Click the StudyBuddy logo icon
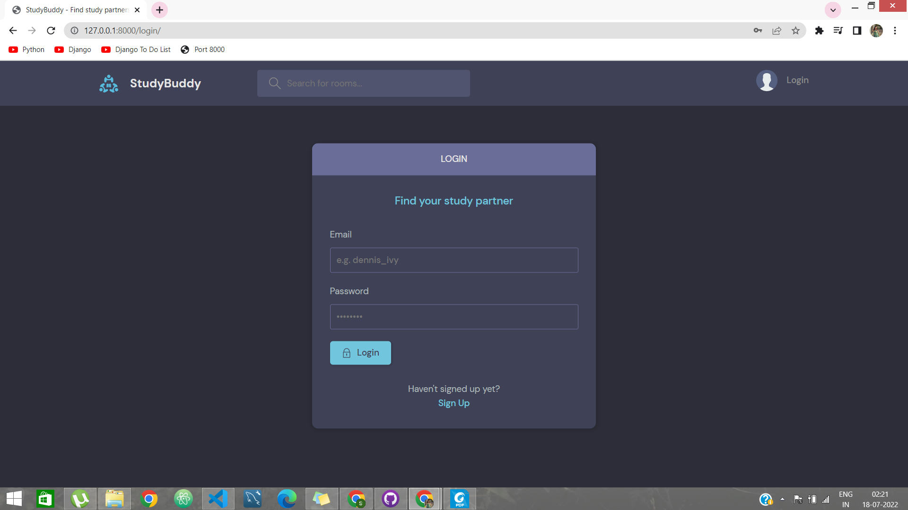Image resolution: width=908 pixels, height=510 pixels. 108,83
